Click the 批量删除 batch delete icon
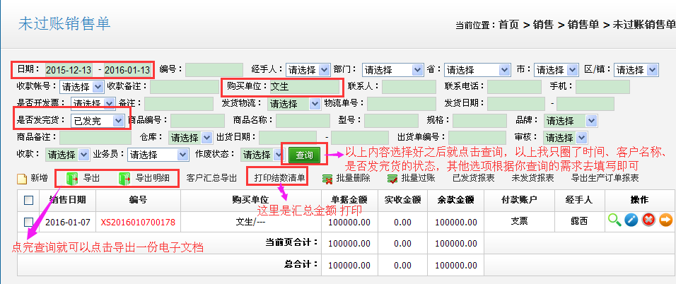 327,179
